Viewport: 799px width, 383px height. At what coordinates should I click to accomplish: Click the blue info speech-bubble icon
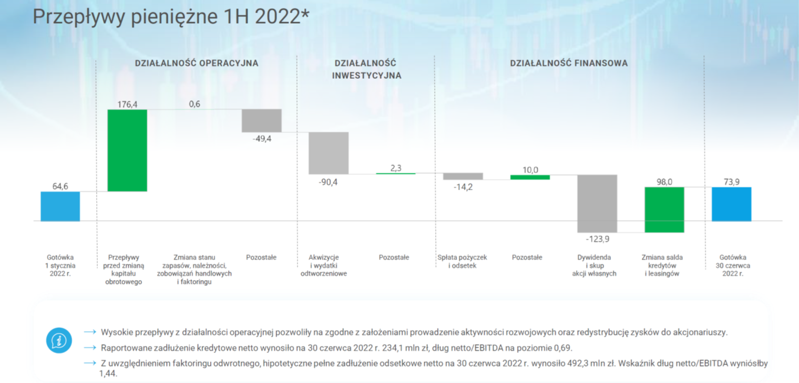coord(58,340)
